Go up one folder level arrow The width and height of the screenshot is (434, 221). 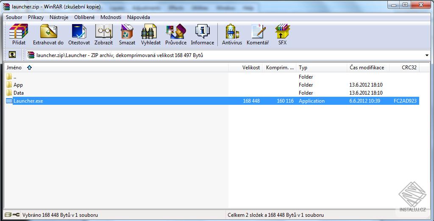tap(12, 55)
